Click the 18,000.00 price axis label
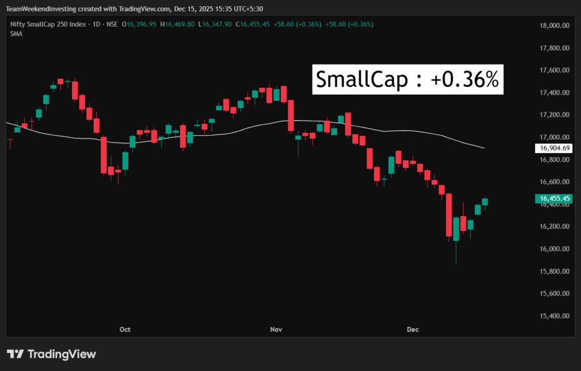The image size is (581, 371). [x=555, y=26]
